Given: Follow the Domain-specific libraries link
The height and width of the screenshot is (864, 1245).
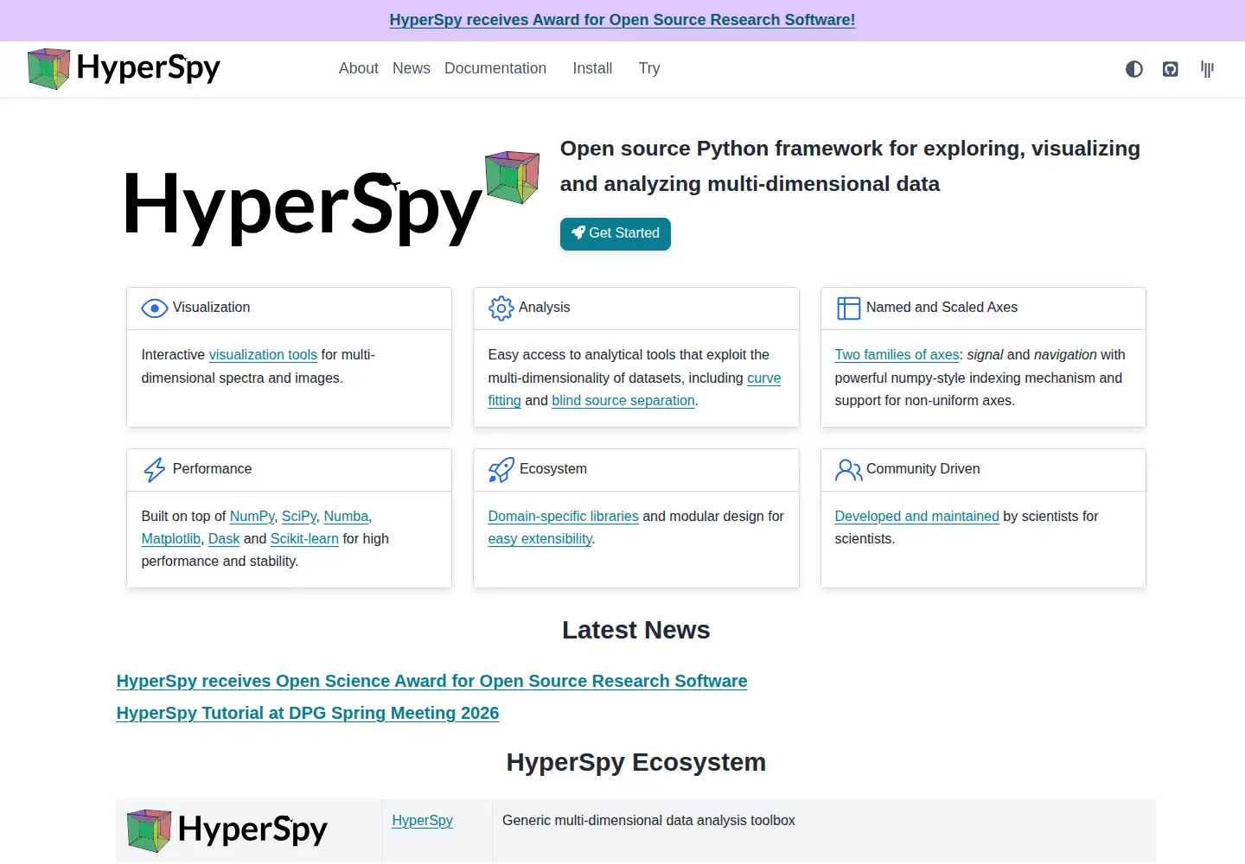Looking at the screenshot, I should click(563, 517).
